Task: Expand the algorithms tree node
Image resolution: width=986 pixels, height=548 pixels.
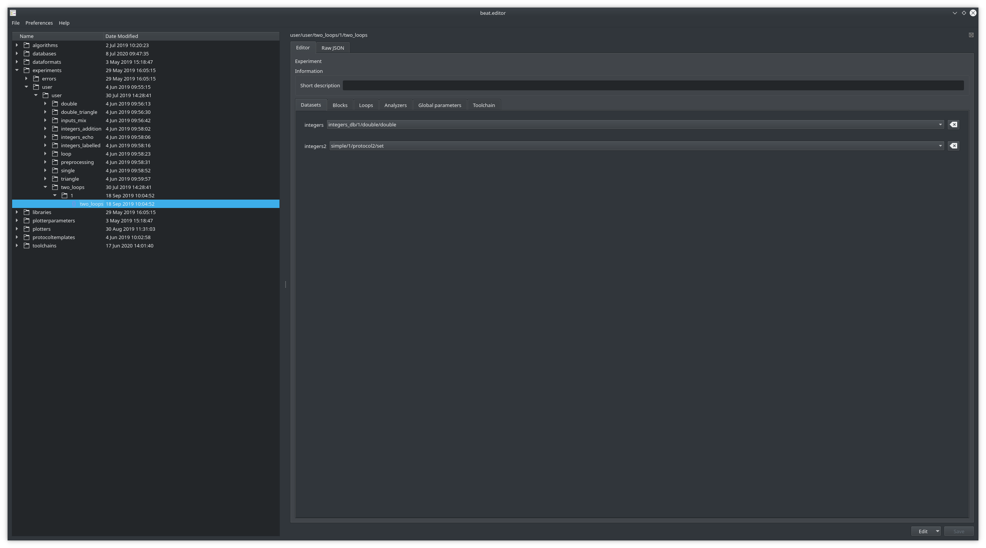Action: tap(17, 45)
